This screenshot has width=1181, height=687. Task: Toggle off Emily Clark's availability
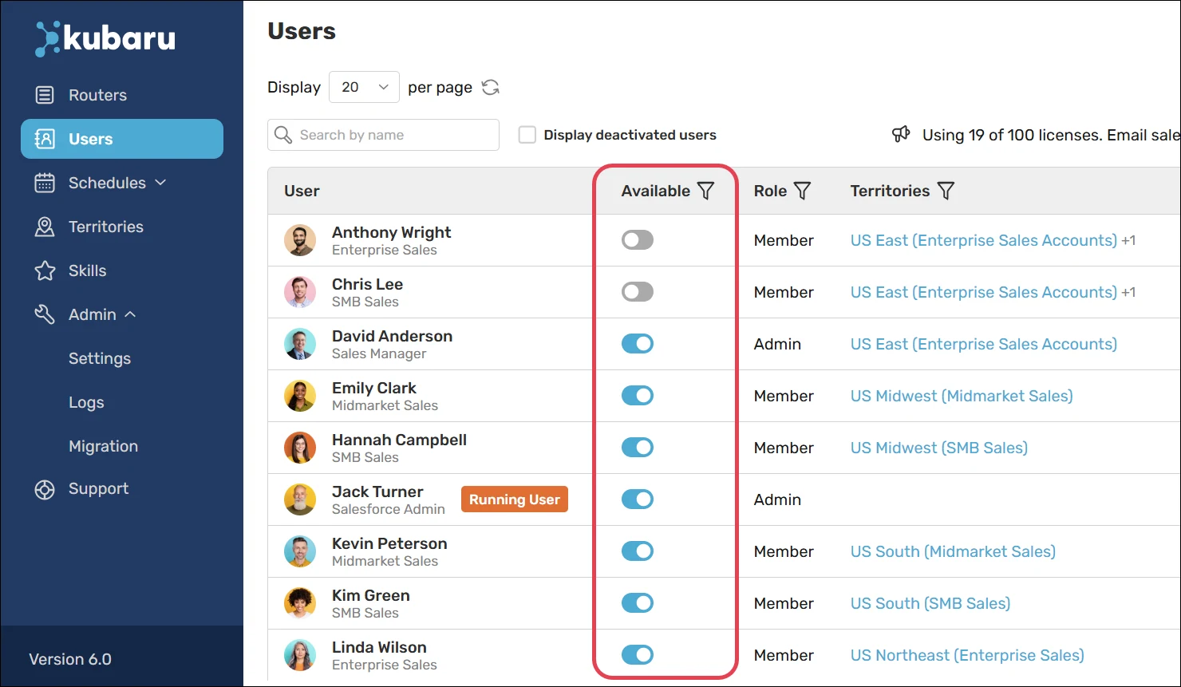[638, 395]
